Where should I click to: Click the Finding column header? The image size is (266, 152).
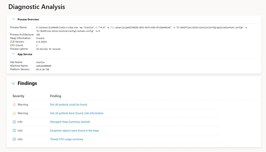point(55,96)
